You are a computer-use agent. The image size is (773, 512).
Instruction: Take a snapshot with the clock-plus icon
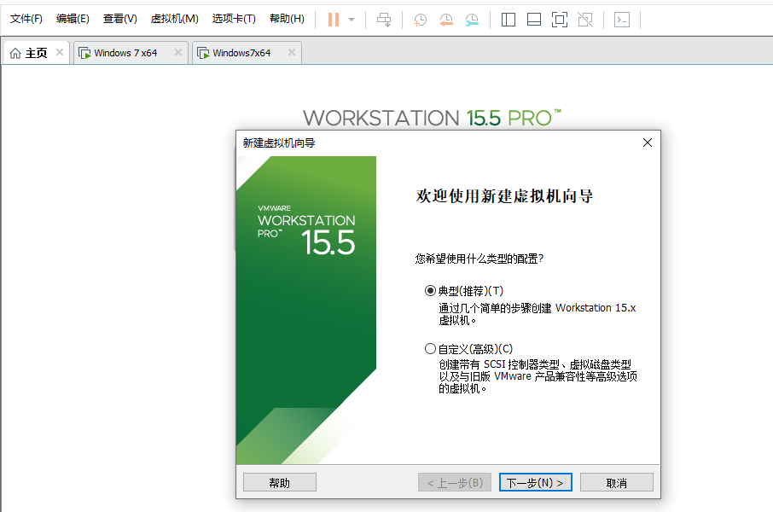(x=420, y=20)
